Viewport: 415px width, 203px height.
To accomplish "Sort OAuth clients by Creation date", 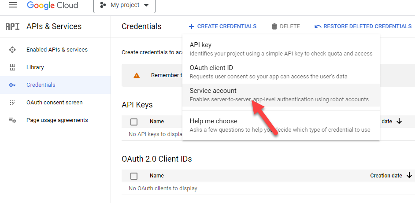I will coord(386,175).
